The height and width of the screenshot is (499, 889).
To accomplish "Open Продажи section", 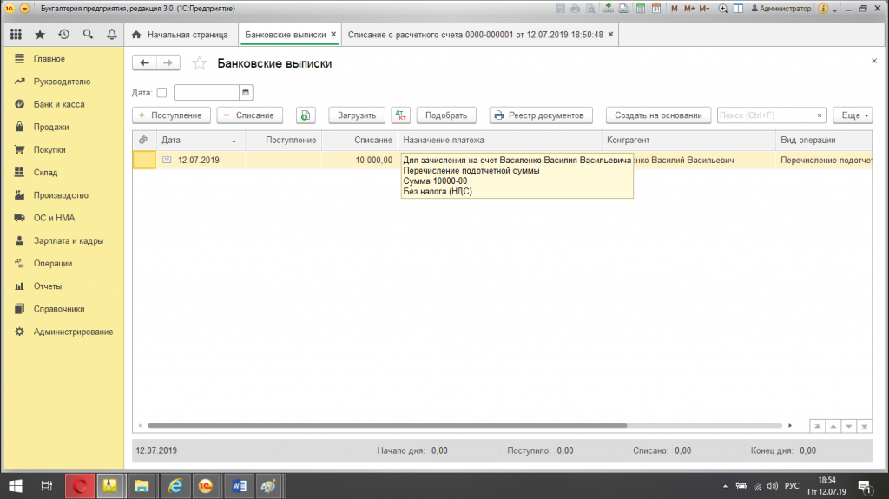I will [63, 127].
